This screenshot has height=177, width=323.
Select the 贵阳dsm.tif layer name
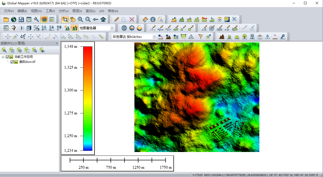coord(27,62)
